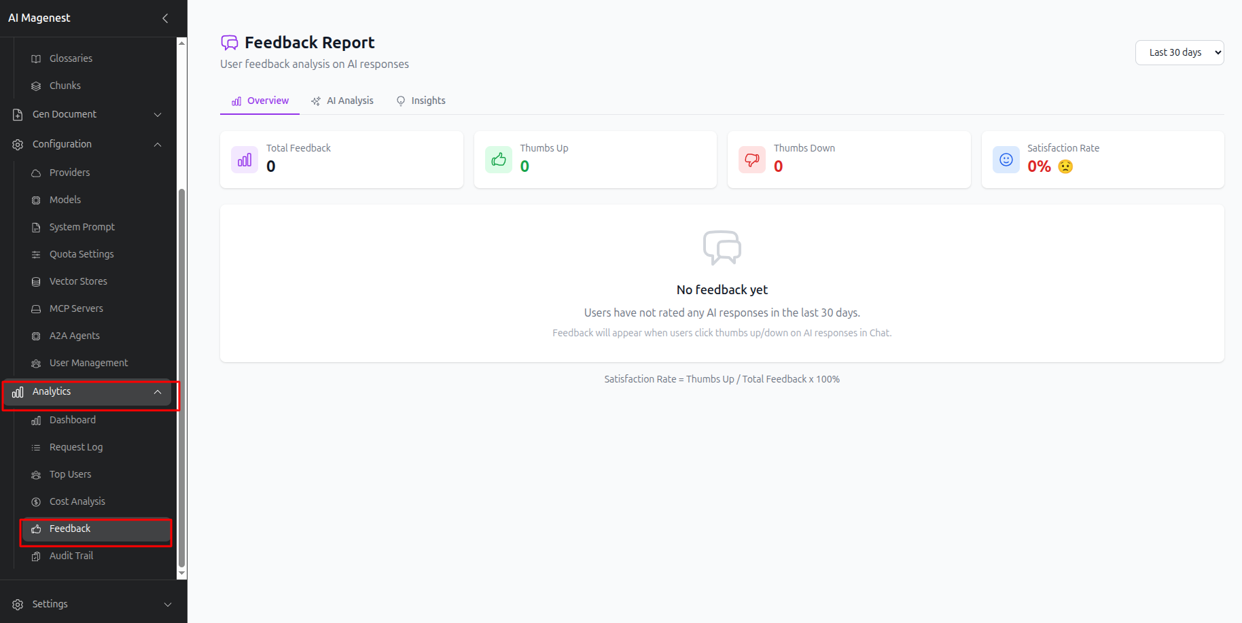Go to the Models page

96,200
